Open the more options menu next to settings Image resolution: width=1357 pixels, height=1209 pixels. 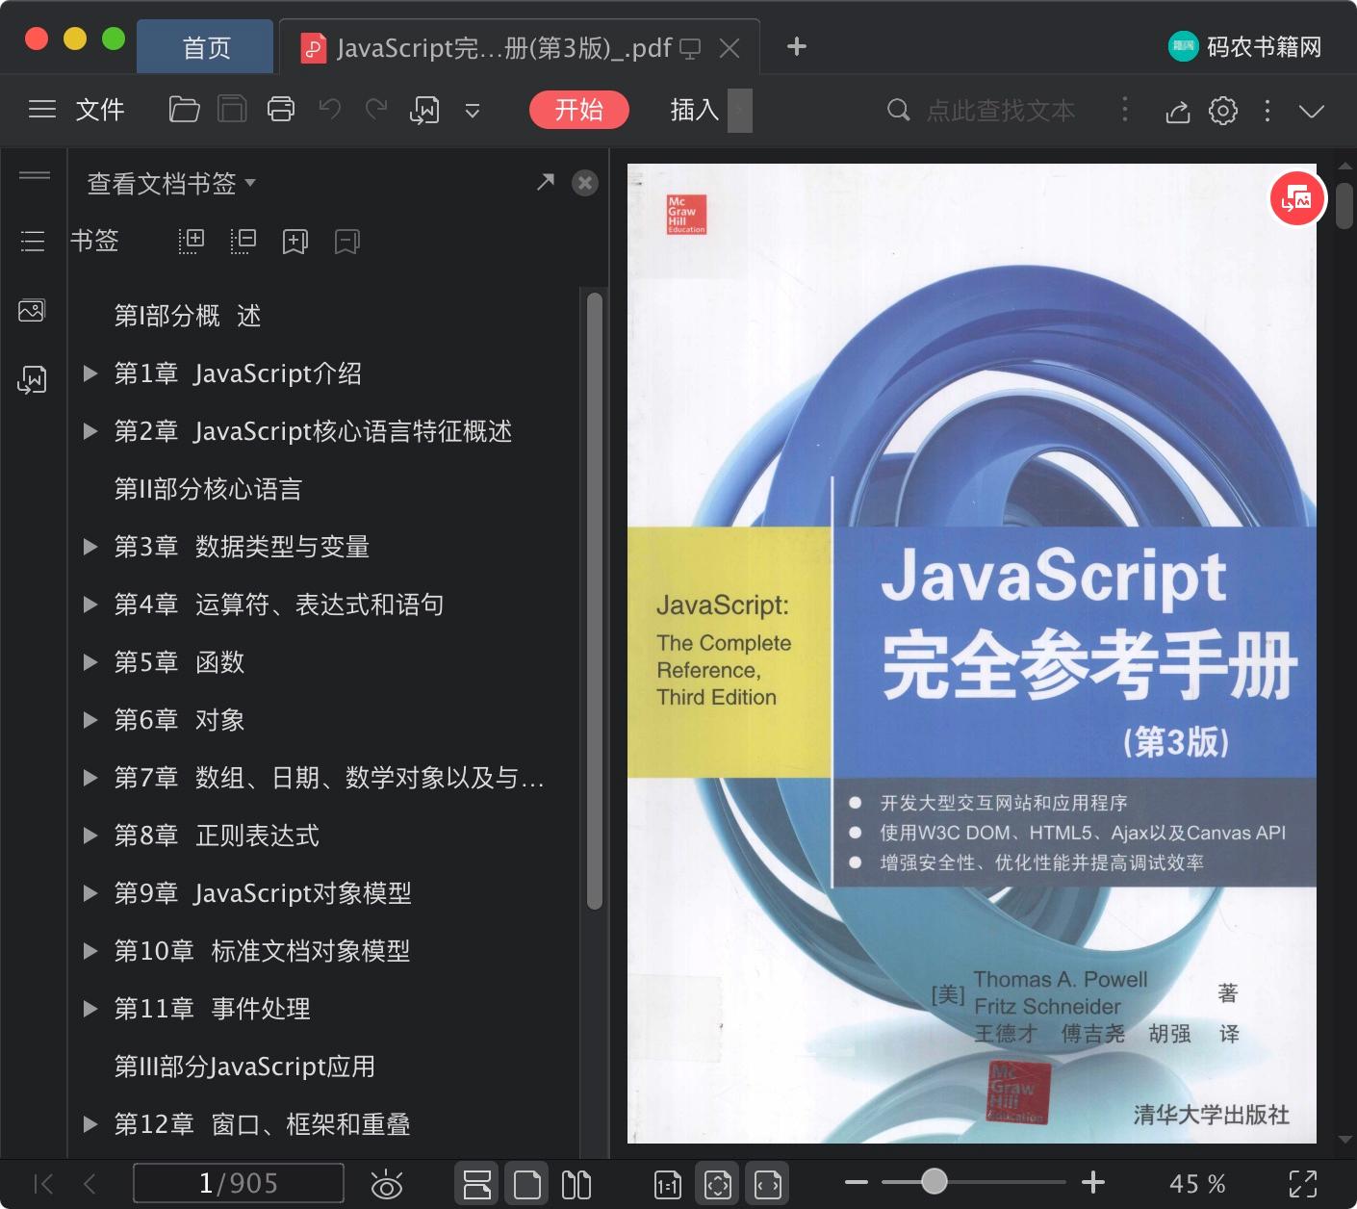point(1267,111)
